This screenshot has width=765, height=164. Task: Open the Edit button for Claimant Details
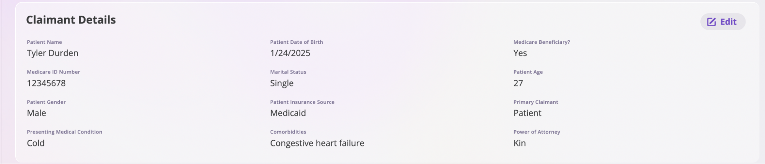coord(723,22)
